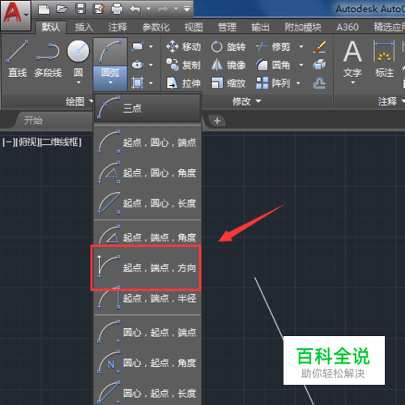Click the 缩放 scale tool
Viewport: 405px width, 405px height.
[x=228, y=83]
